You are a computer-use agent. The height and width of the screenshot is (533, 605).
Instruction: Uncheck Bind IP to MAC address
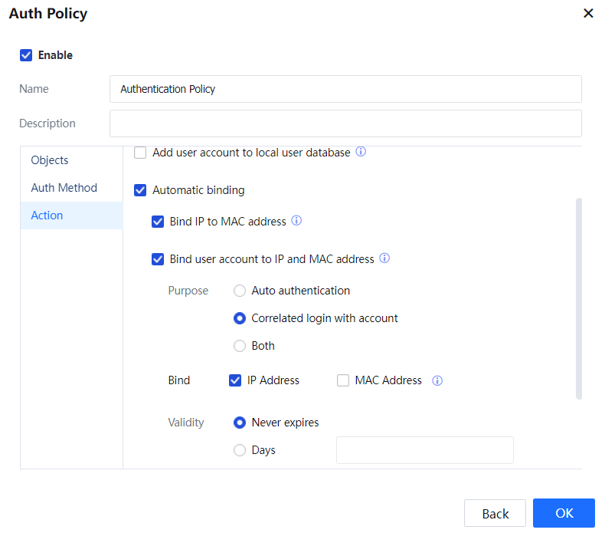(158, 222)
